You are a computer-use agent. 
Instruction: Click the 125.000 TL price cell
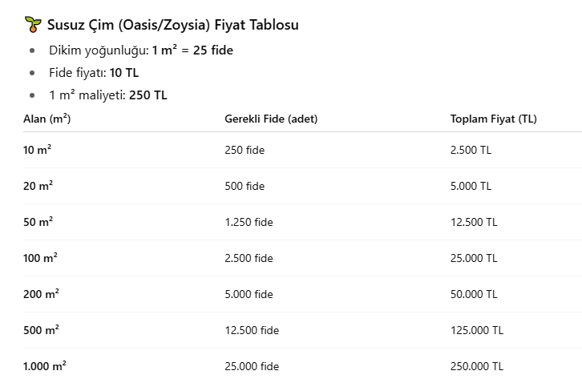(x=477, y=330)
